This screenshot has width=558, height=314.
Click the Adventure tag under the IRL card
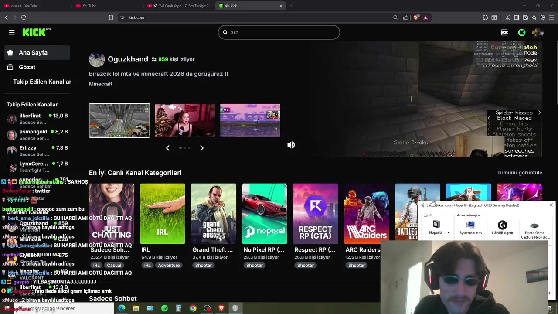169,265
